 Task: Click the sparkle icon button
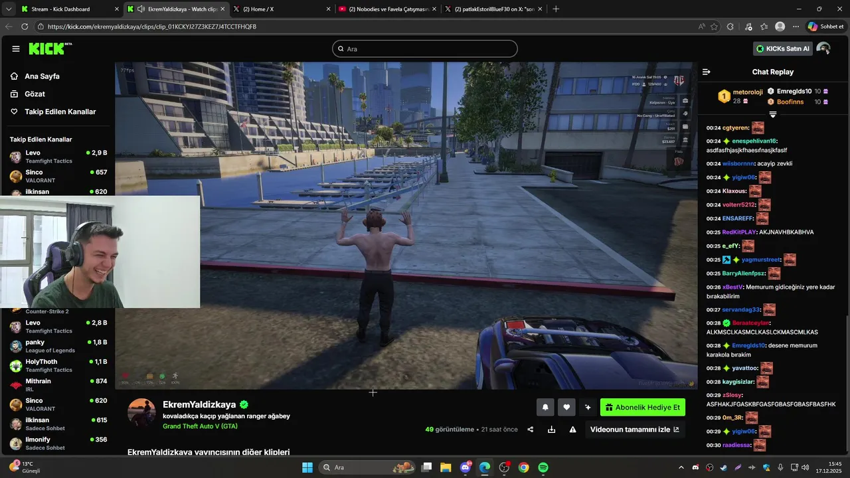[x=588, y=408]
